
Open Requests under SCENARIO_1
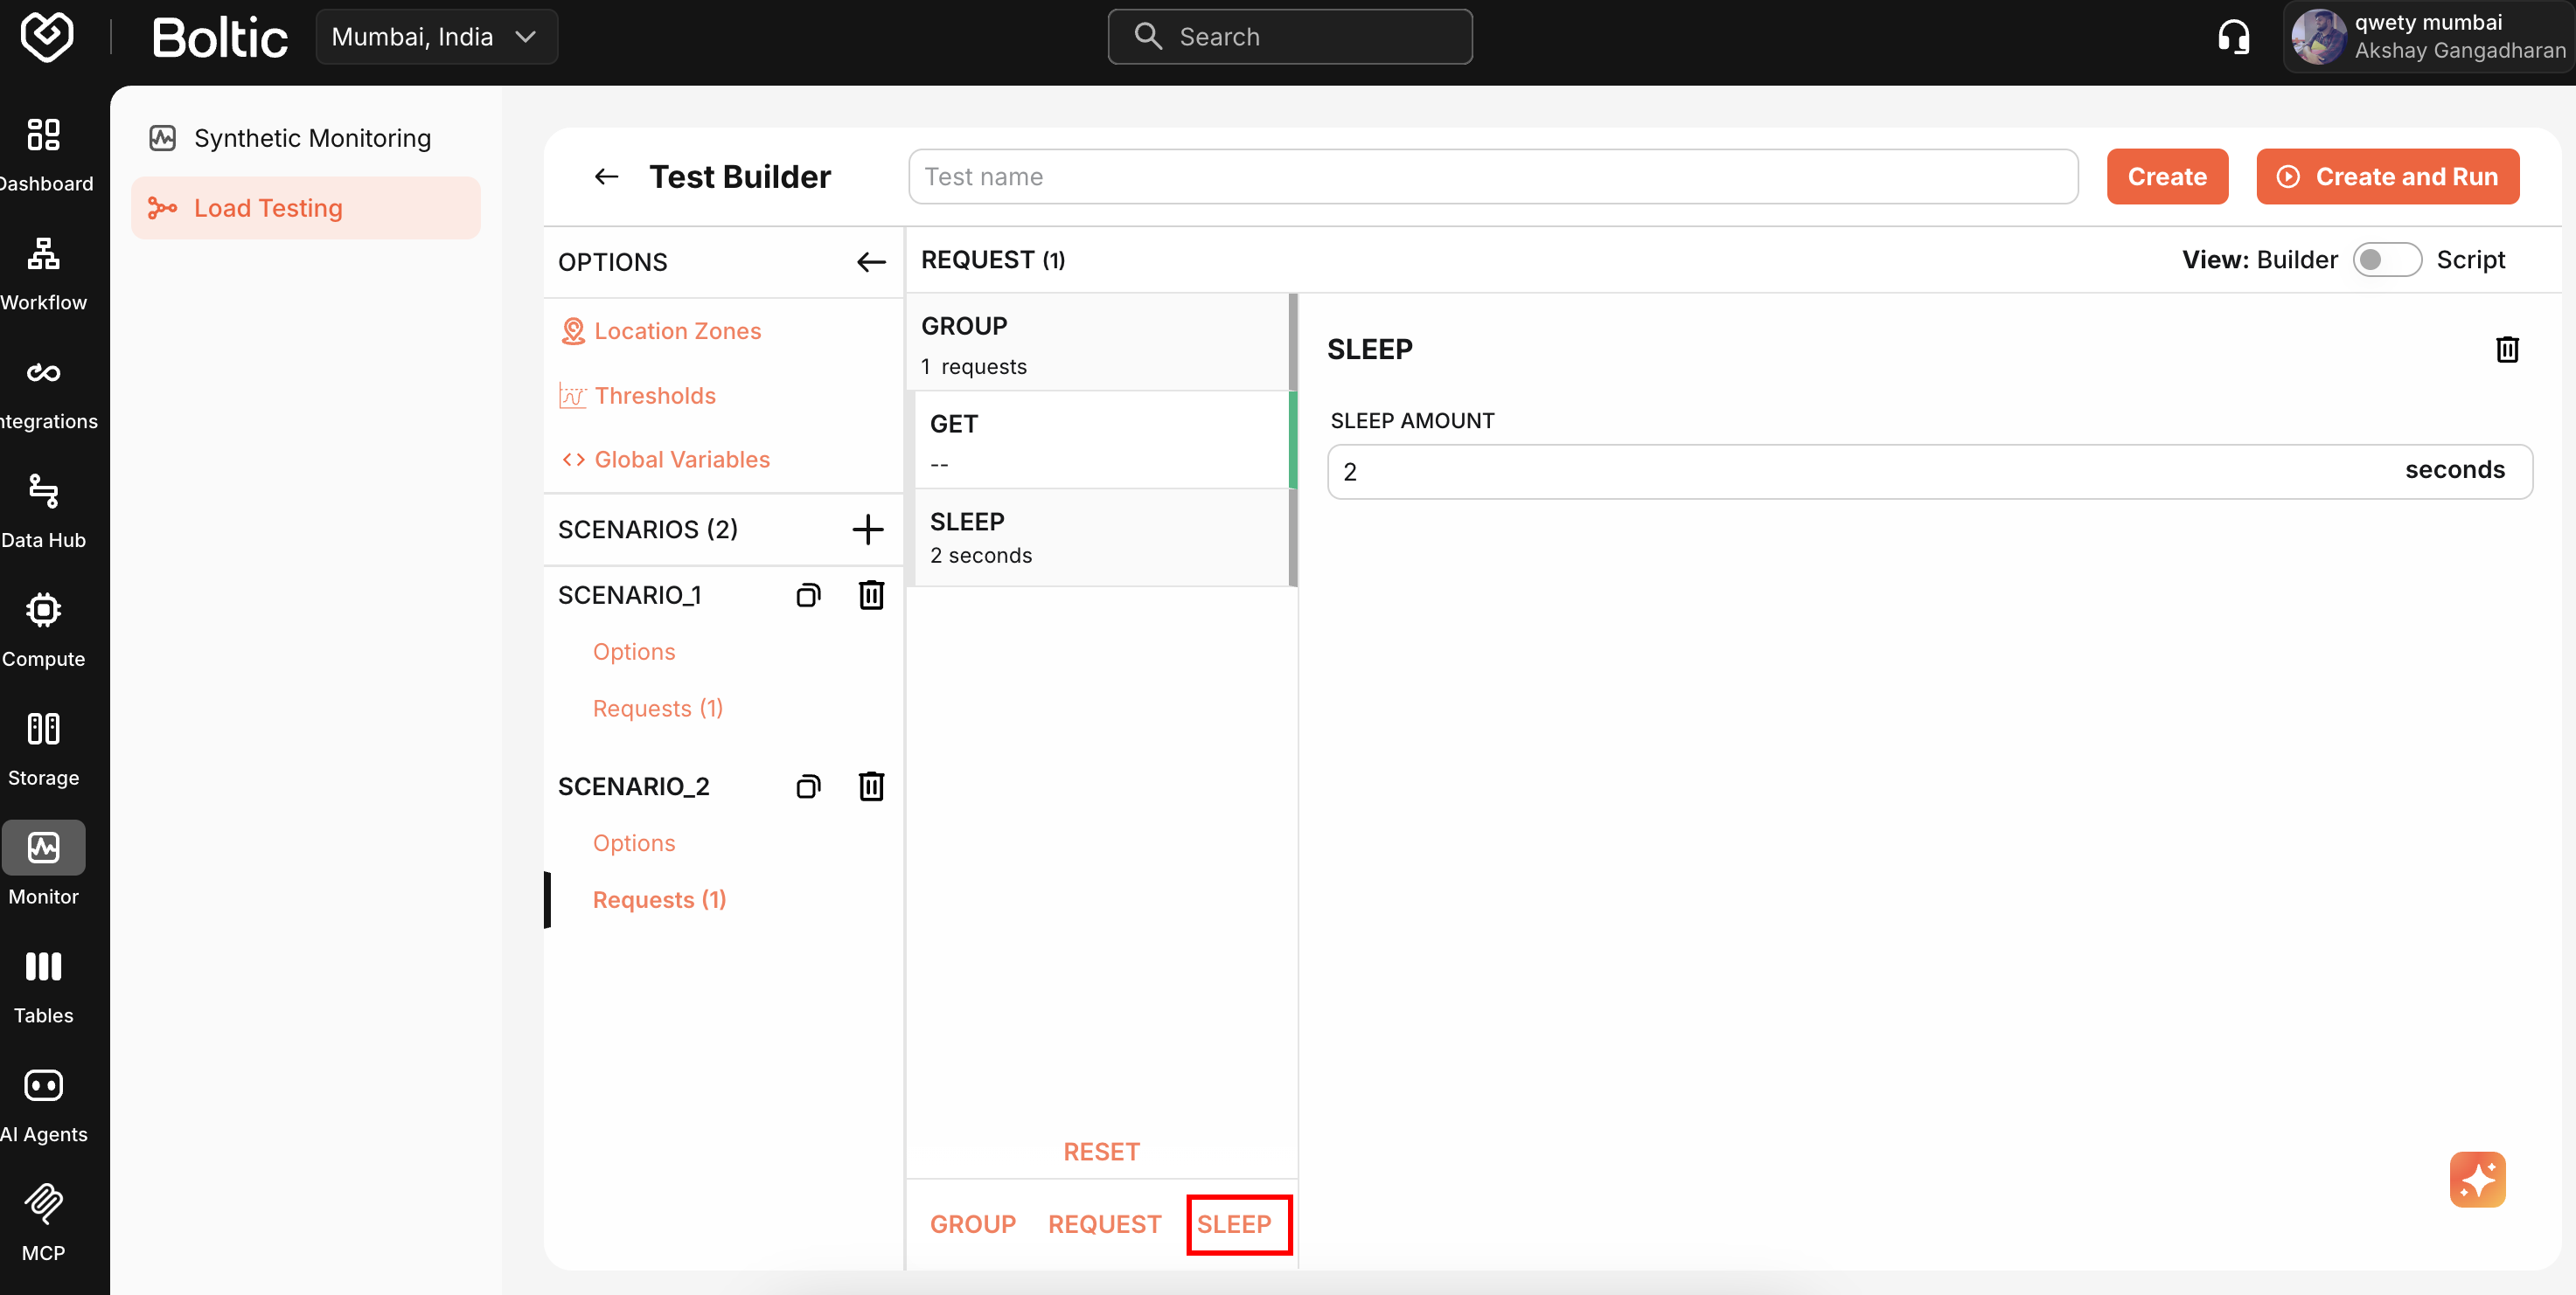click(x=657, y=708)
